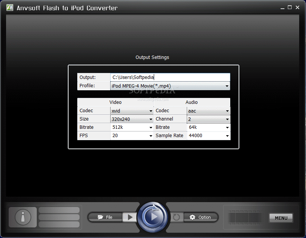Click the Output: label
The image size is (306, 238).
coord(87,77)
